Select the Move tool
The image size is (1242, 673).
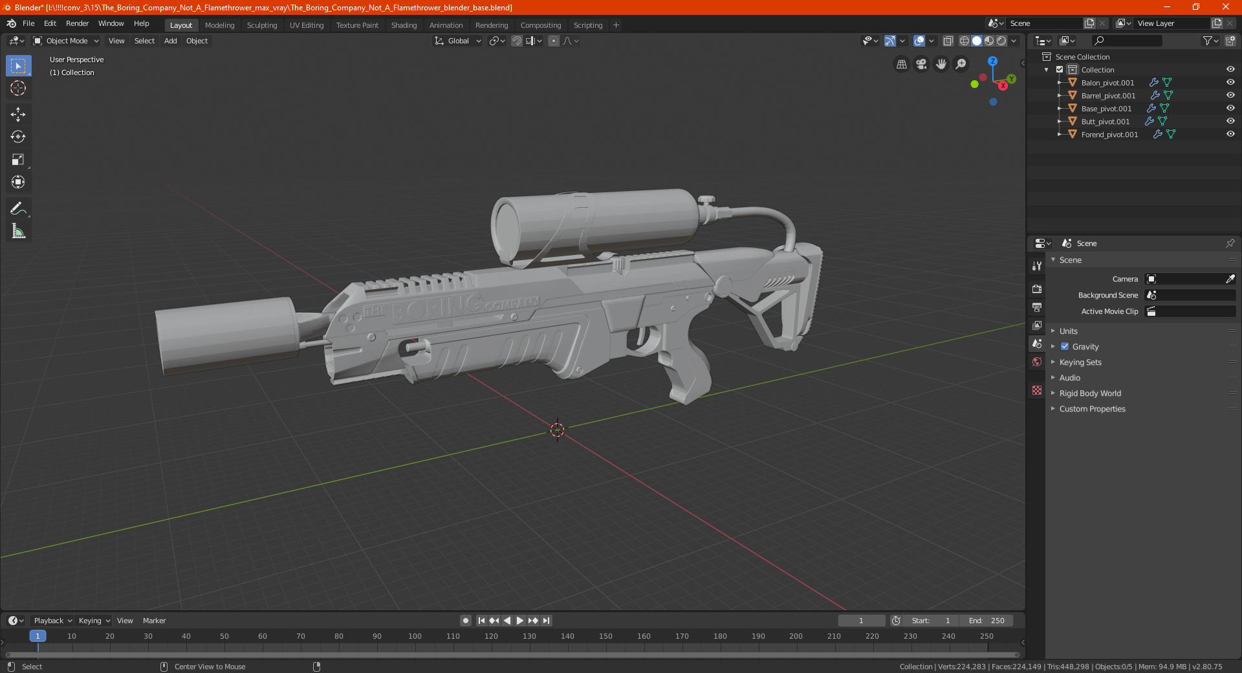pyautogui.click(x=18, y=115)
